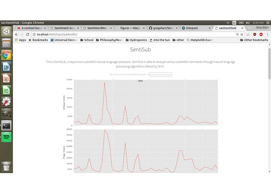Image resolution: width=271 pixels, height=193 pixels.
Task: Bookmark this page with the star
Action: 242,34
